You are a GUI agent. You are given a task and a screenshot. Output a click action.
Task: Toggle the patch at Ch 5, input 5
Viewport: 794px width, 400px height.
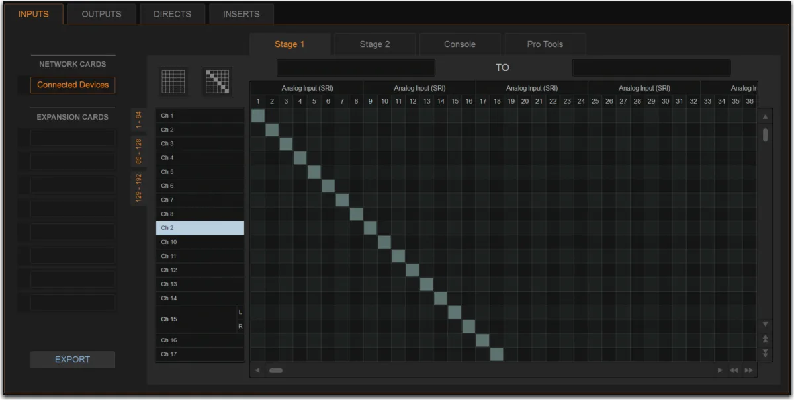coord(314,172)
